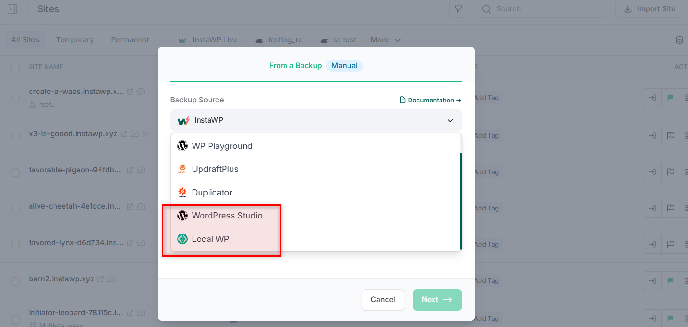Toggle flag on alive-cheetah row
The width and height of the screenshot is (688, 327).
coord(671,208)
